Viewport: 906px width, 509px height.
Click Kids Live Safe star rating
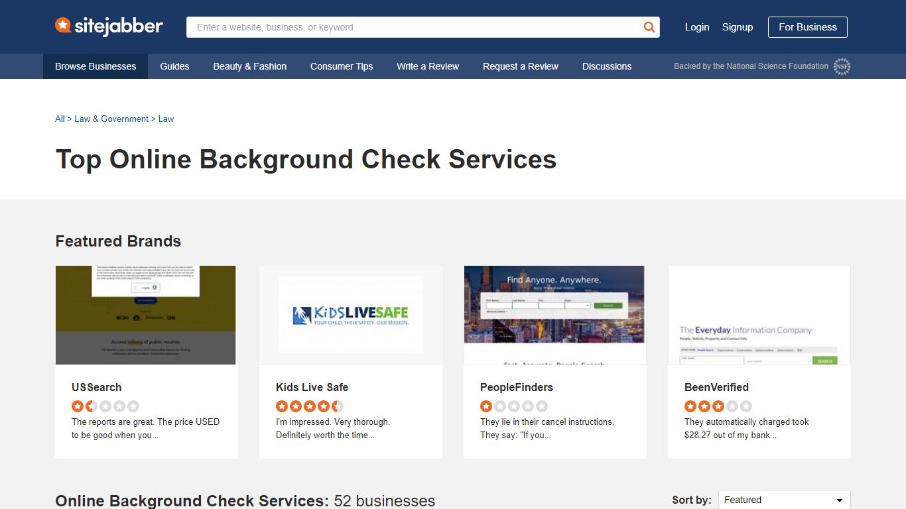[310, 406]
